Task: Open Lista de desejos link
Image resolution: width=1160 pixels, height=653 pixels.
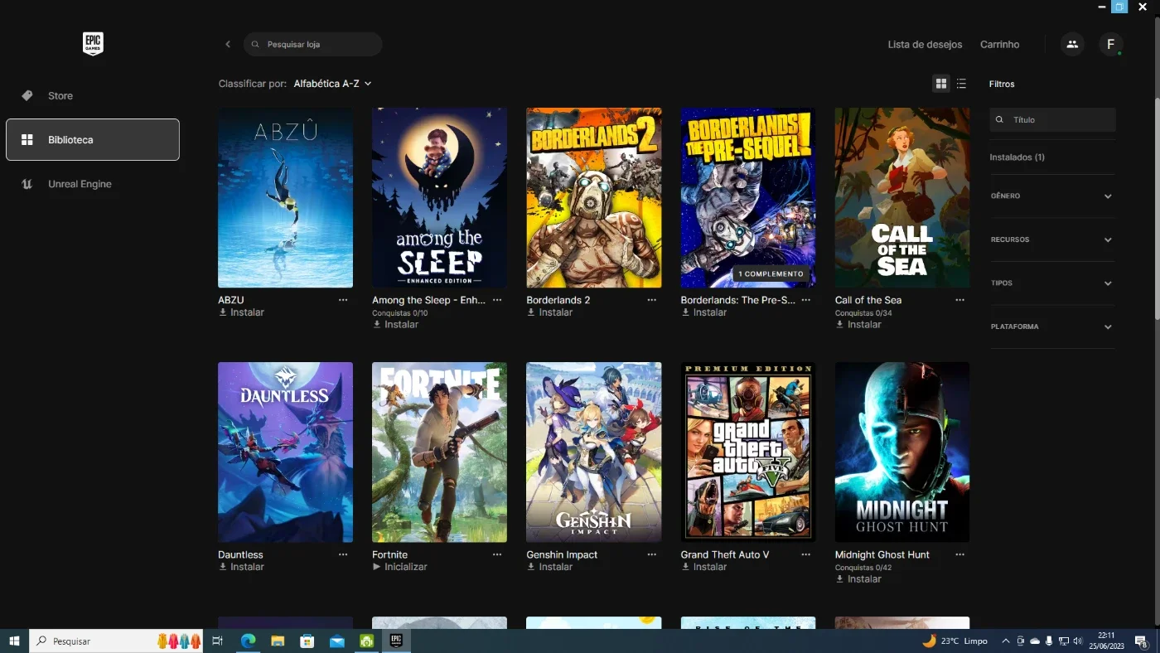Action: 925,44
